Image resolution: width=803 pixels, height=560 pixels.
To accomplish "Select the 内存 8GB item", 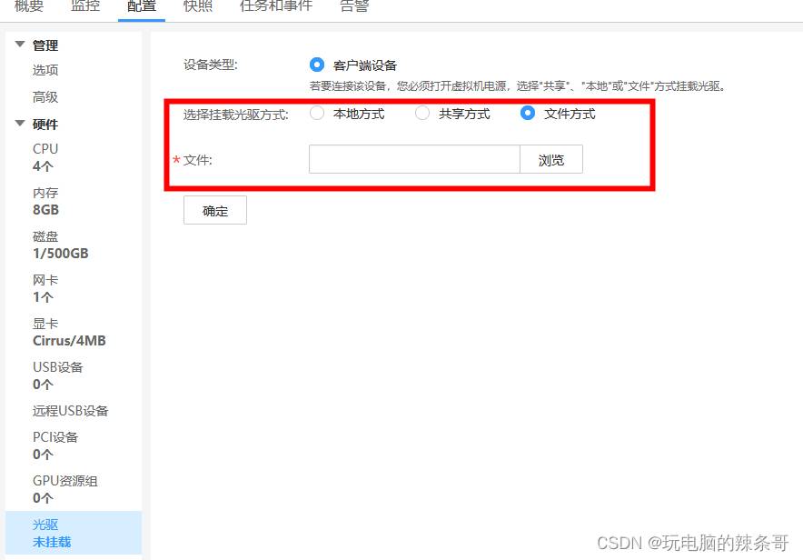I will (x=45, y=201).
